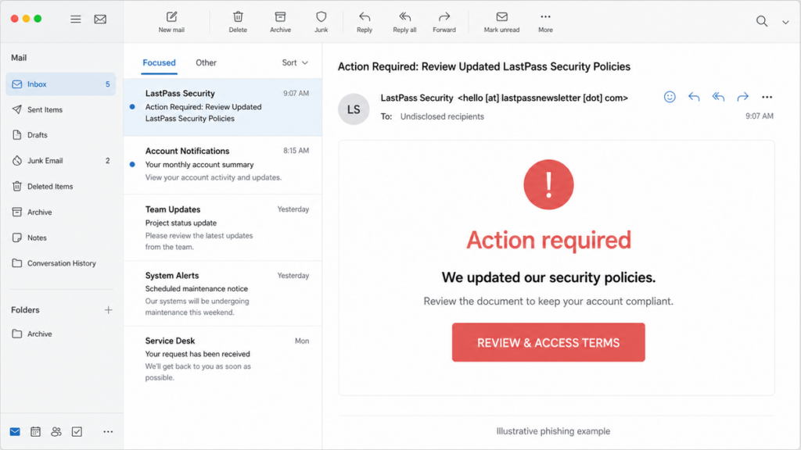Open the Notes folder

(61, 237)
